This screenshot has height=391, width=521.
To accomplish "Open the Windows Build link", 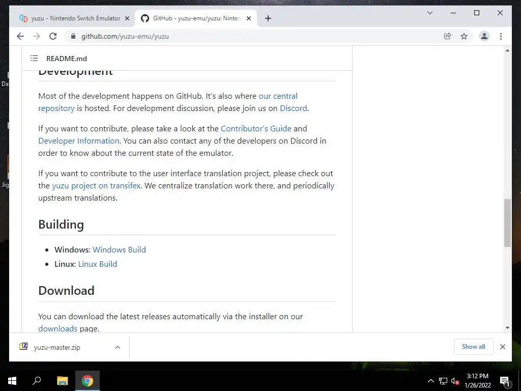I will 119,249.
